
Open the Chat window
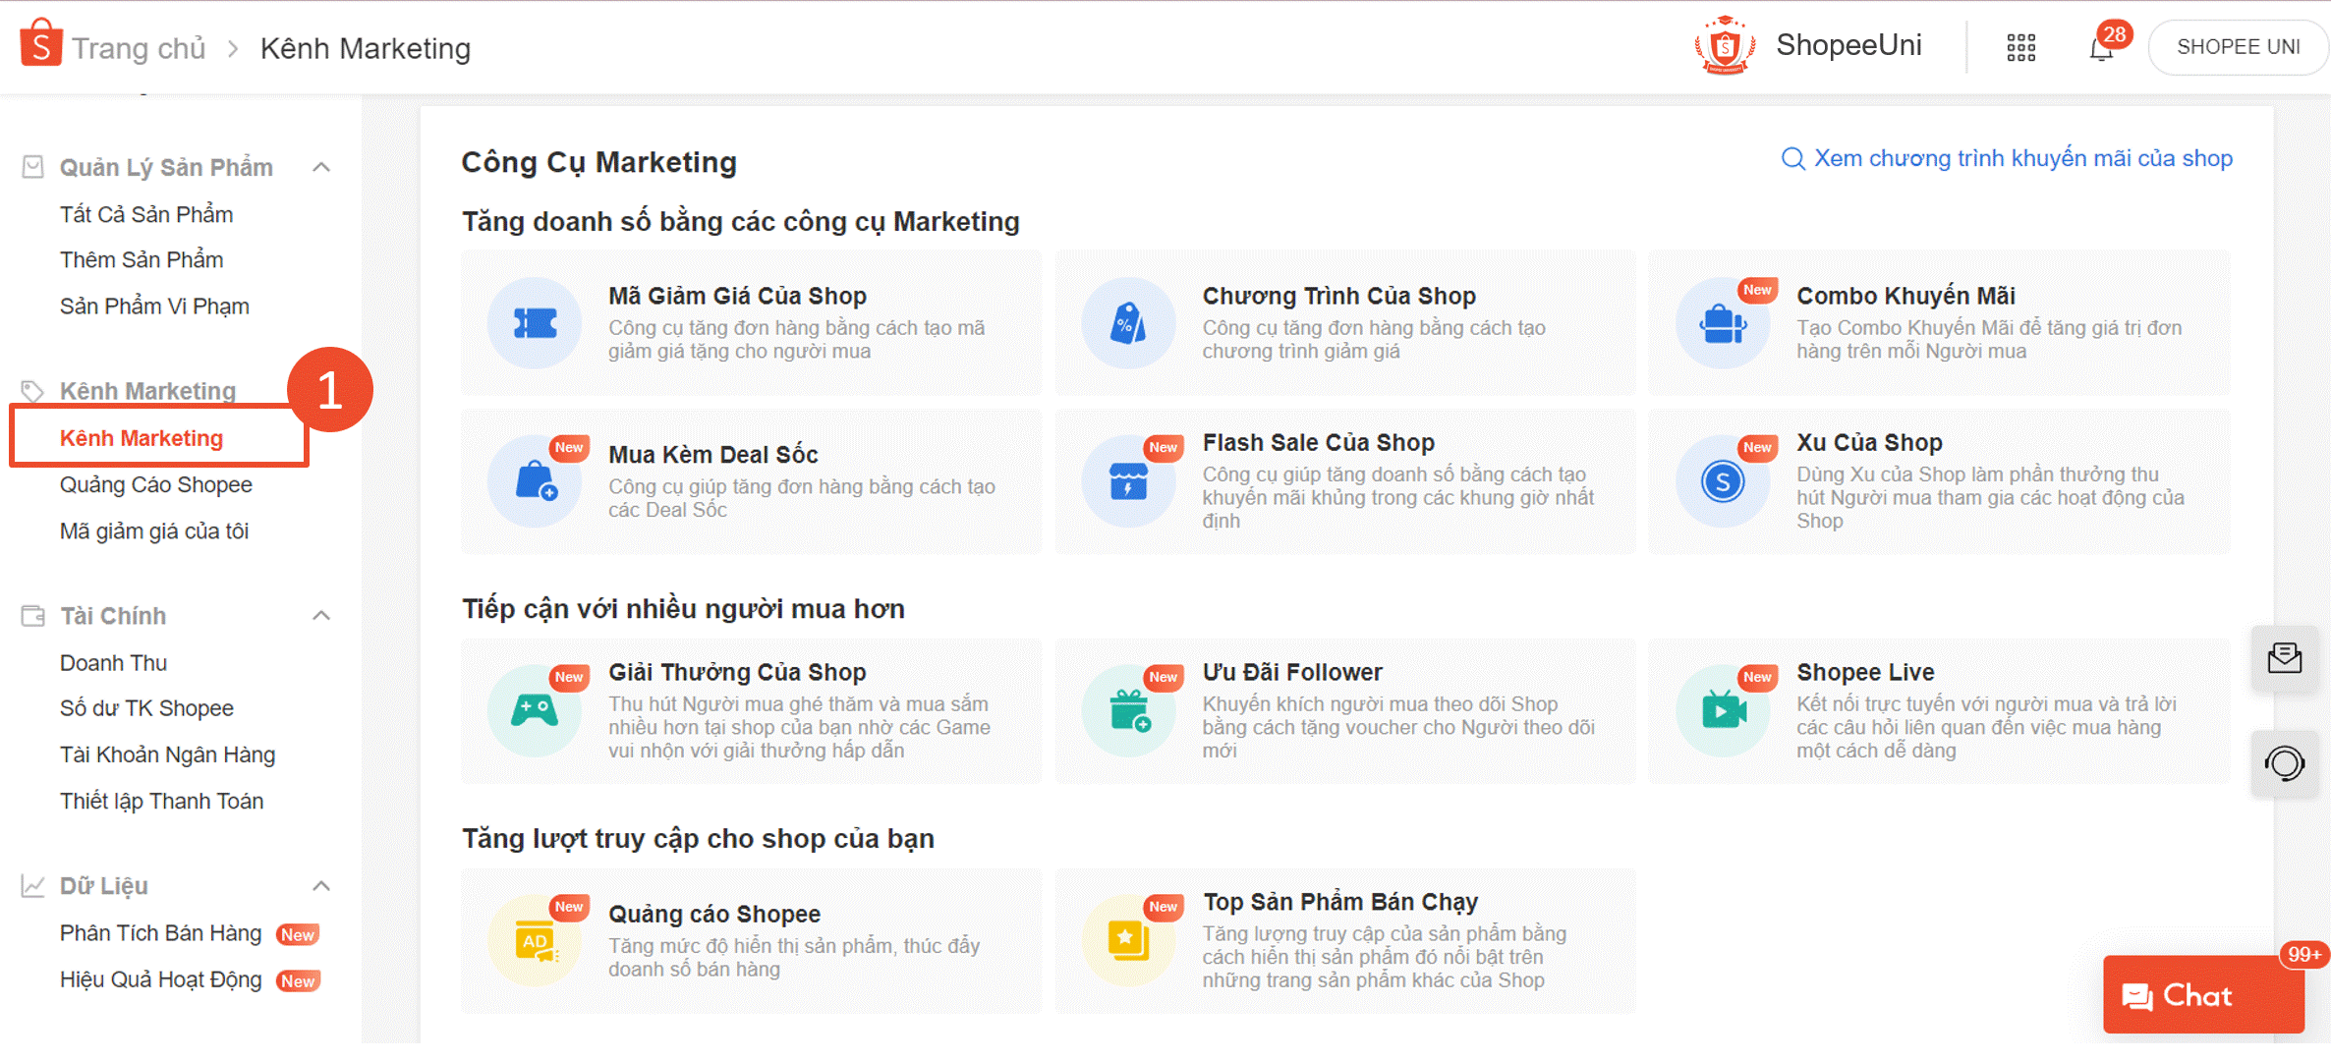tap(2203, 995)
